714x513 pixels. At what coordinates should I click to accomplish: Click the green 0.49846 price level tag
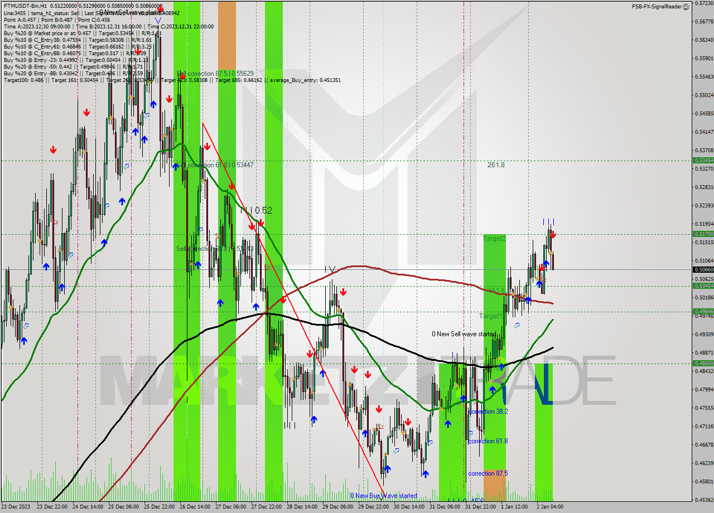click(703, 311)
